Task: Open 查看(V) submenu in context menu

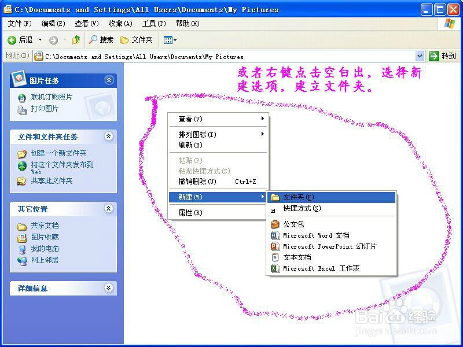Action: point(218,119)
